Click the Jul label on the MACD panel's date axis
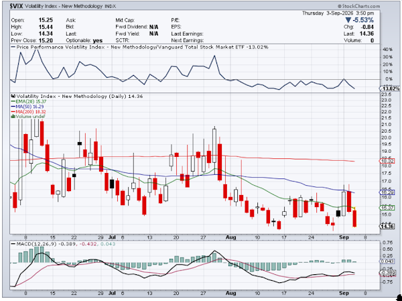 coord(111,293)
